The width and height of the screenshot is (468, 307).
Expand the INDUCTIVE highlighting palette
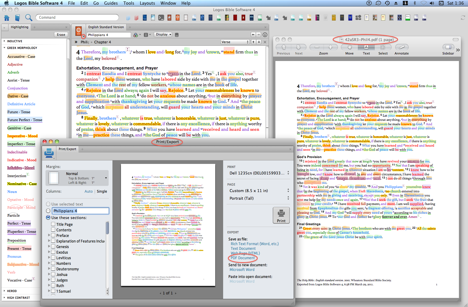tap(4, 41)
